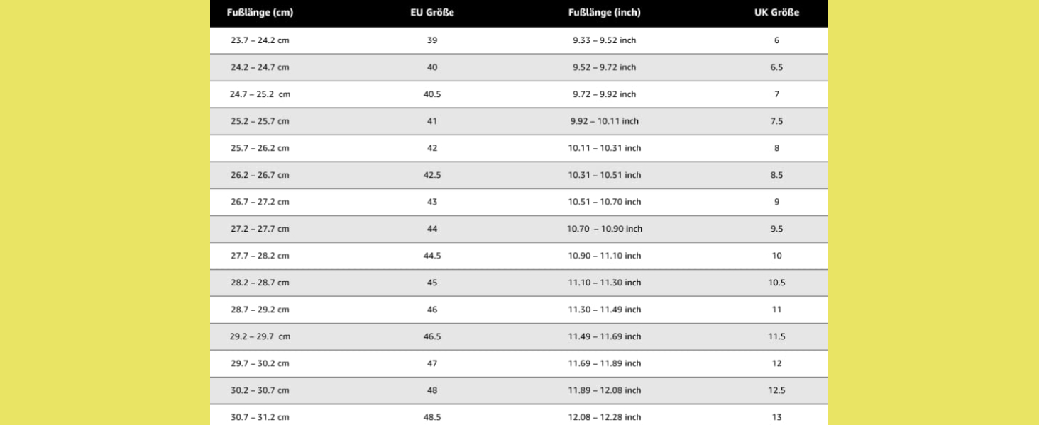Click the 27.2 – 27.7 cm cell
1039x425 pixels.
(x=260, y=229)
